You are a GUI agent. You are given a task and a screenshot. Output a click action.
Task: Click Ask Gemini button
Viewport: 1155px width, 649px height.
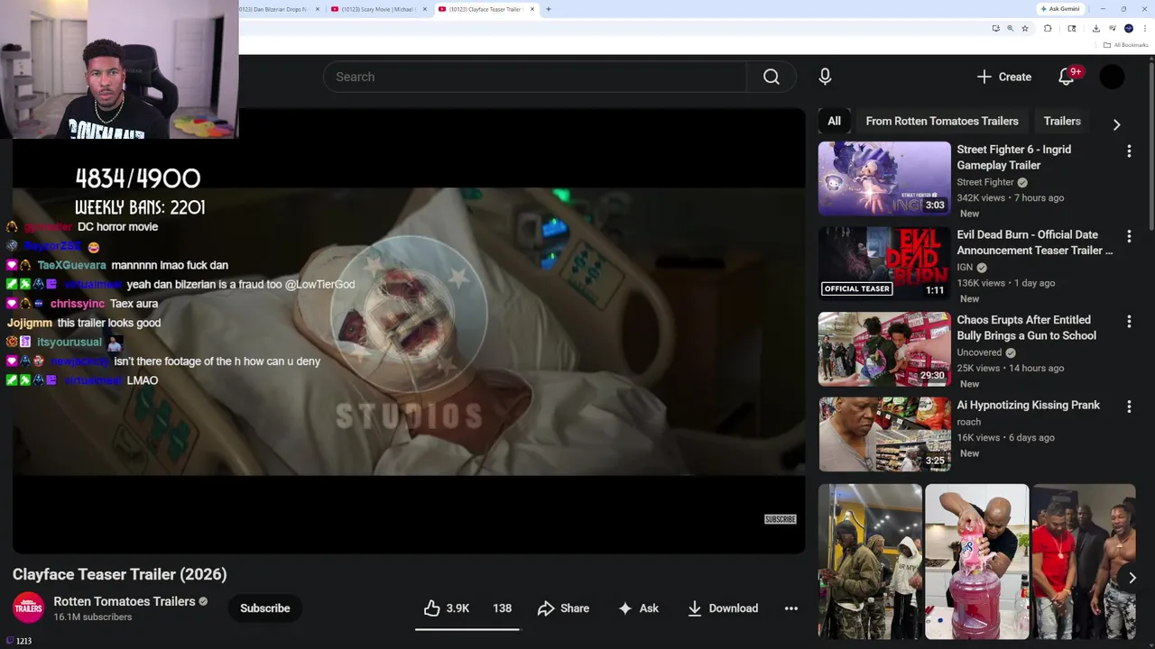pyautogui.click(x=1060, y=9)
